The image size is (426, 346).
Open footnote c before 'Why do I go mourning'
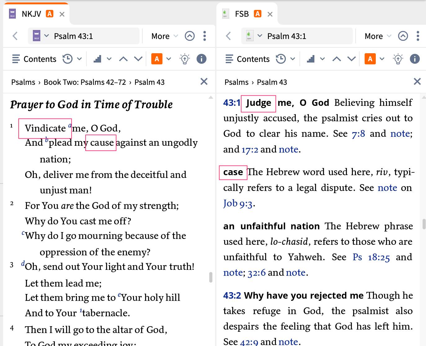pos(23,233)
